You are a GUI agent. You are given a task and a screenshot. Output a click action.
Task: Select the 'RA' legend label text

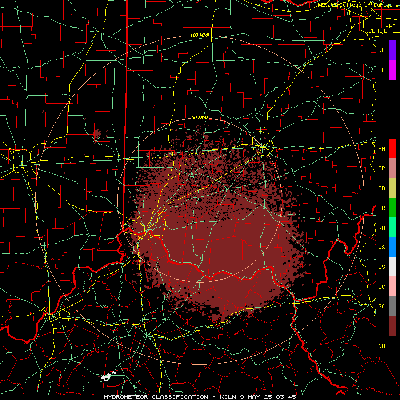coord(381,228)
